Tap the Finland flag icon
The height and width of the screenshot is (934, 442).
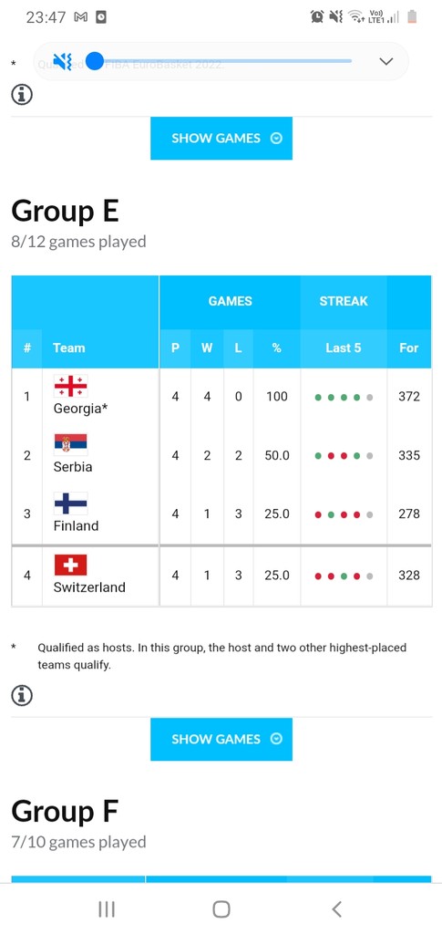[71, 503]
